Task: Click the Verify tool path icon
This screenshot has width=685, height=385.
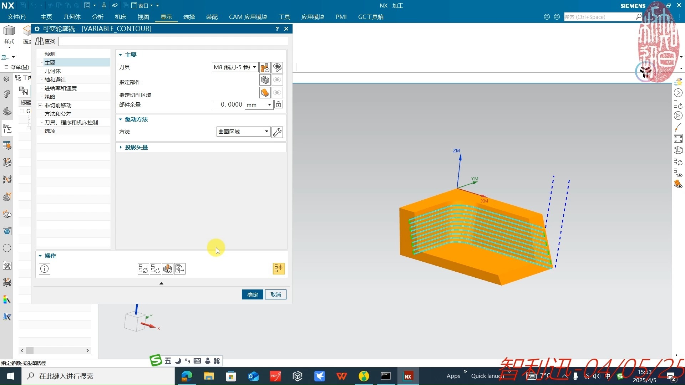Action: coord(168,269)
